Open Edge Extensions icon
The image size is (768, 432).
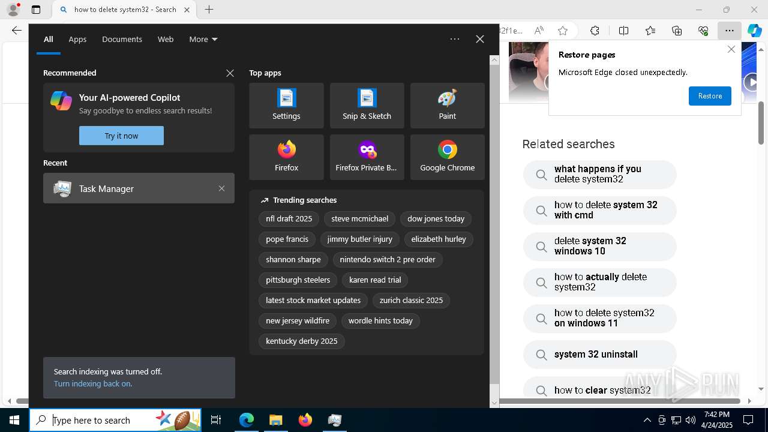595,31
